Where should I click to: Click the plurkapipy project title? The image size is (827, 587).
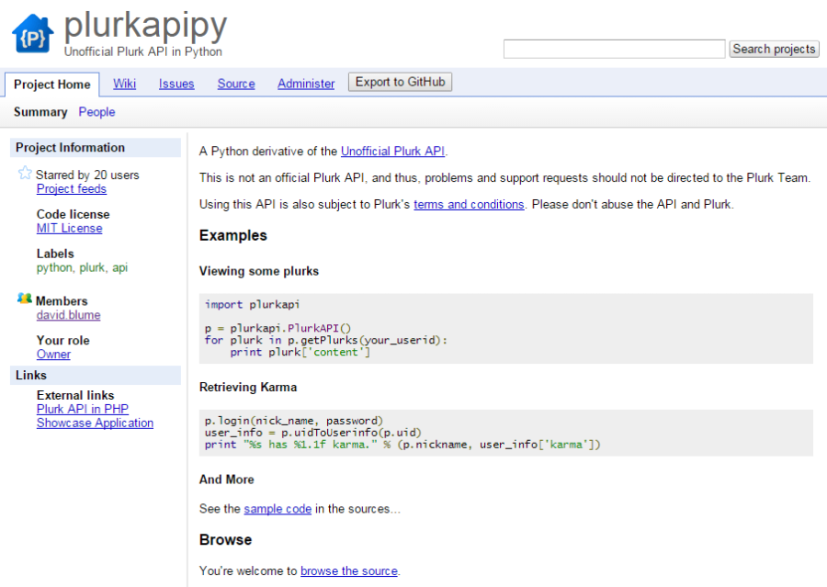click(x=145, y=26)
